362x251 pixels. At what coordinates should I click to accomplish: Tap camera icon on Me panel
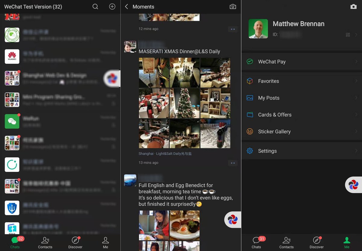pyautogui.click(x=354, y=7)
